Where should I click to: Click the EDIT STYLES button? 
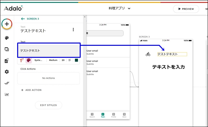(x=48, y=105)
